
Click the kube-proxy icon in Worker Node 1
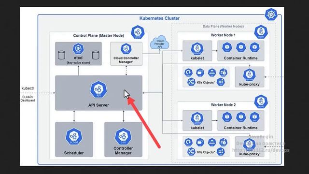point(249,75)
